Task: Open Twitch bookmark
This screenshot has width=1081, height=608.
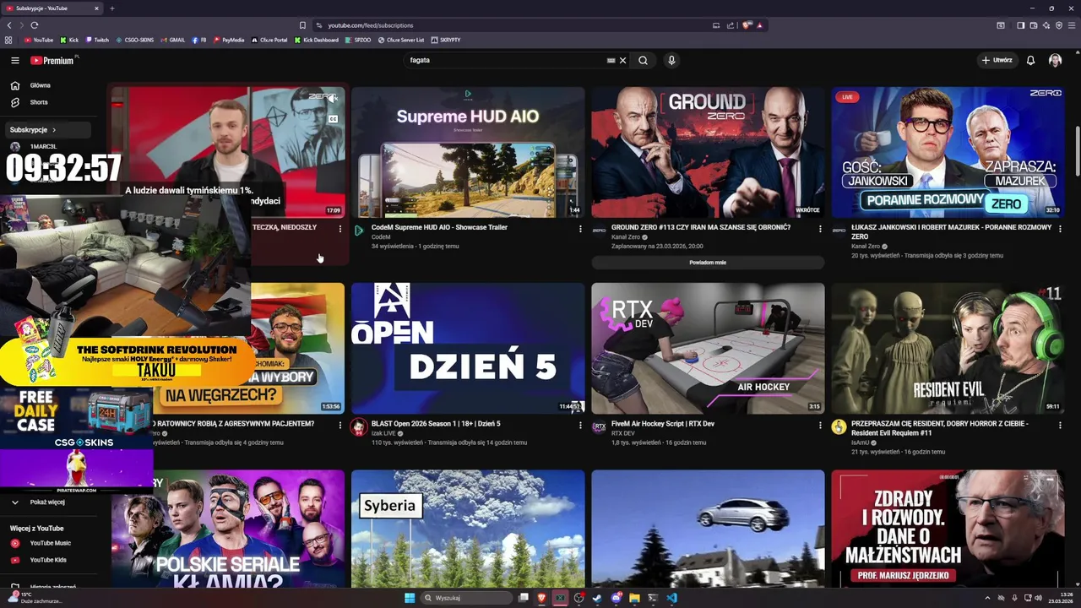Action: point(97,40)
